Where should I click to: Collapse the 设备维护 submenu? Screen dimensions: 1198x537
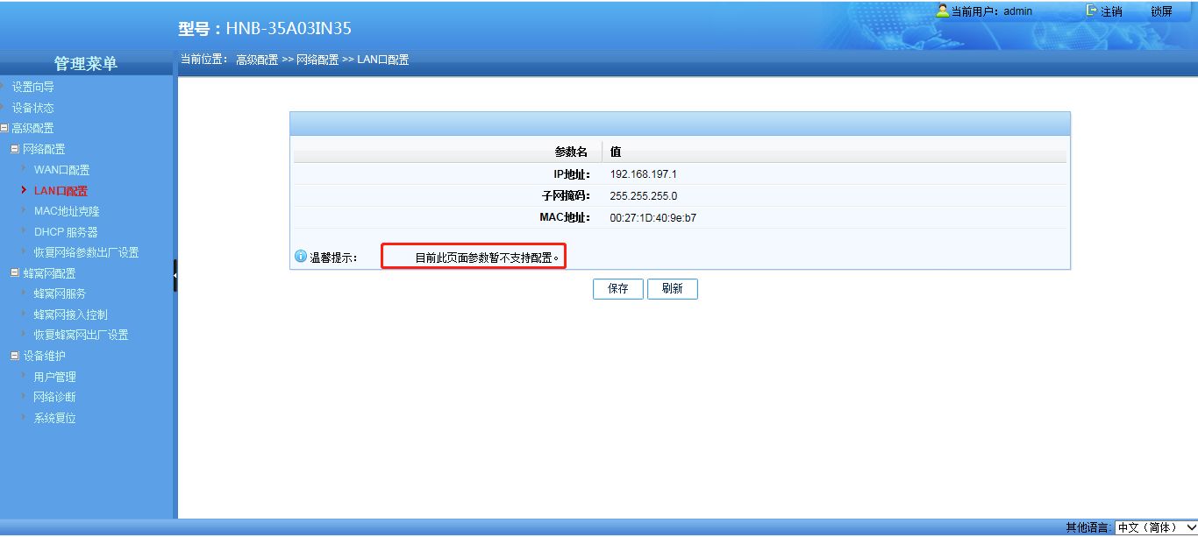tap(15, 356)
